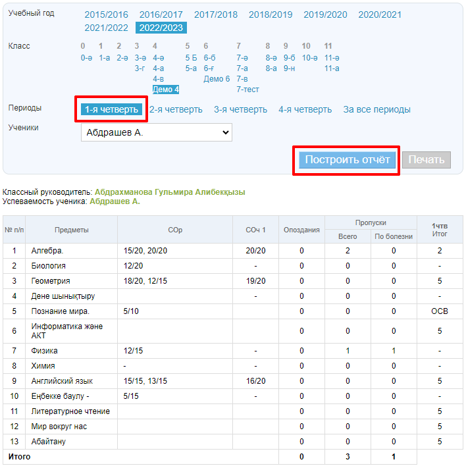
Task: Open class Демо 6
Action: click(x=217, y=79)
